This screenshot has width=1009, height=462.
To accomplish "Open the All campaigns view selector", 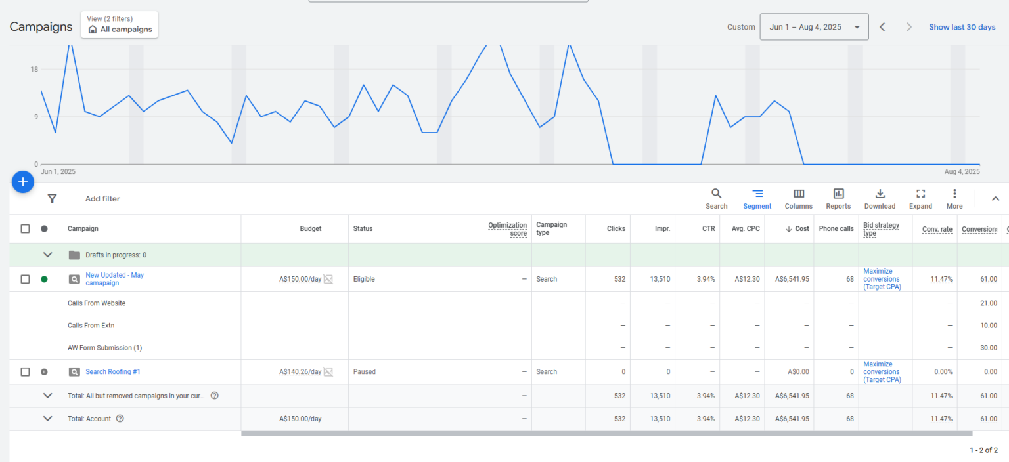I will (x=120, y=25).
